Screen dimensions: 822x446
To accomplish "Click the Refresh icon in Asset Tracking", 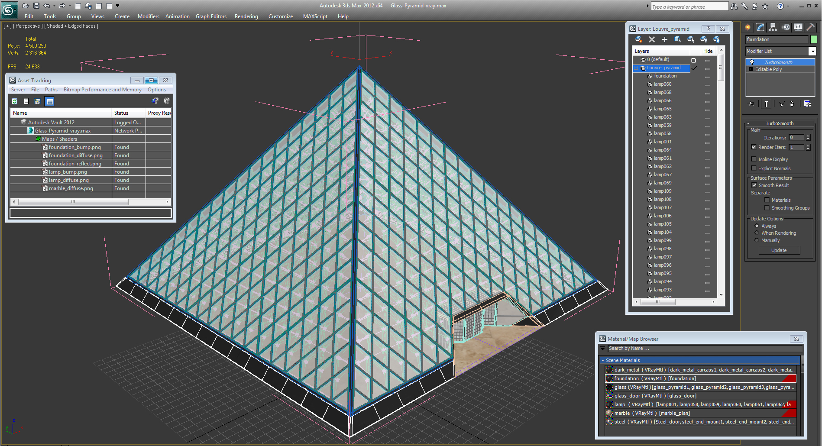I will (14, 101).
